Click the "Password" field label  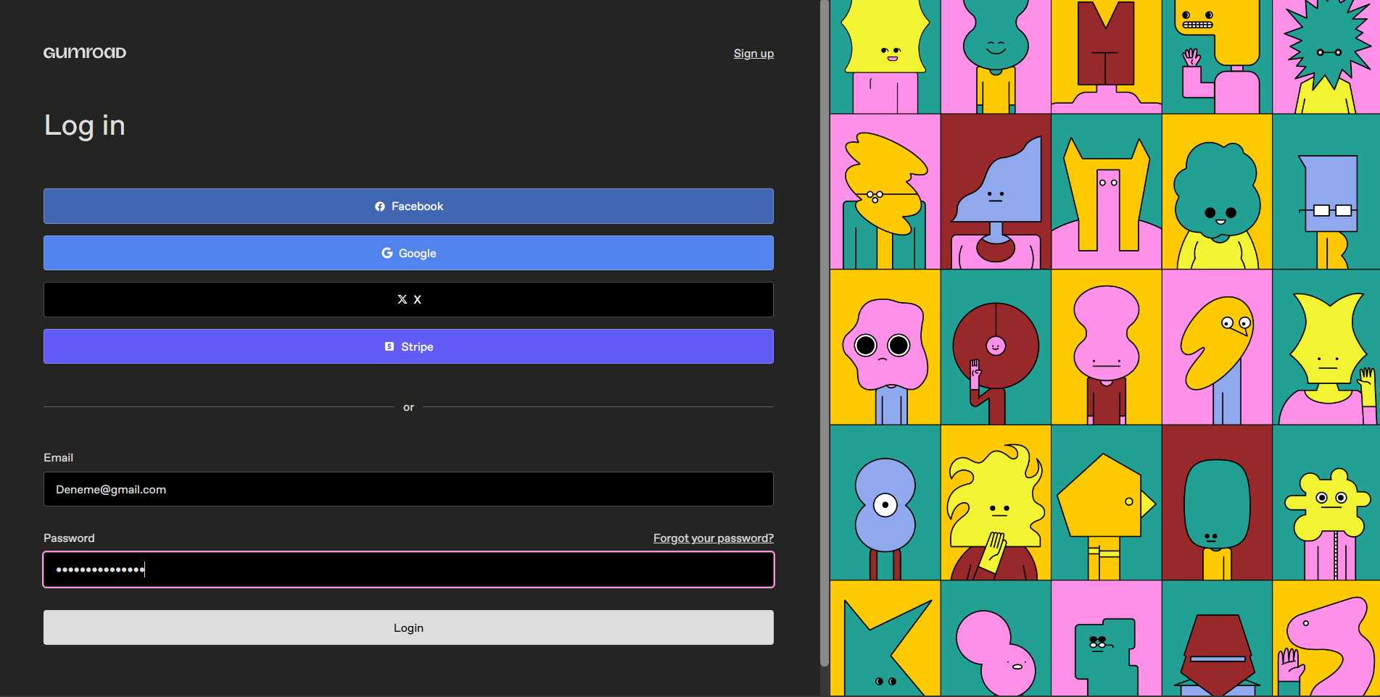69,538
